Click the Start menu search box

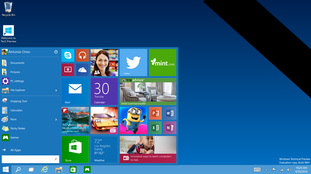(x=30, y=159)
